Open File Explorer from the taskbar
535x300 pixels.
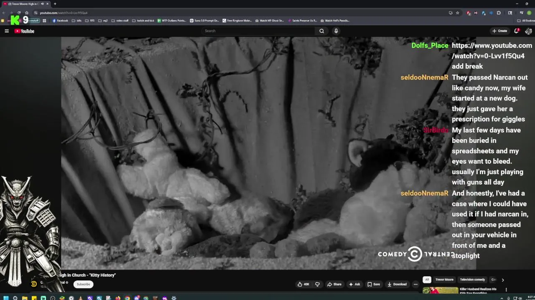[x=25, y=298]
